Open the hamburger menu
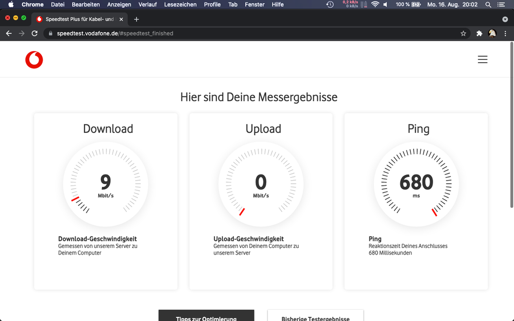Screen dimensions: 514x321 tap(482, 60)
